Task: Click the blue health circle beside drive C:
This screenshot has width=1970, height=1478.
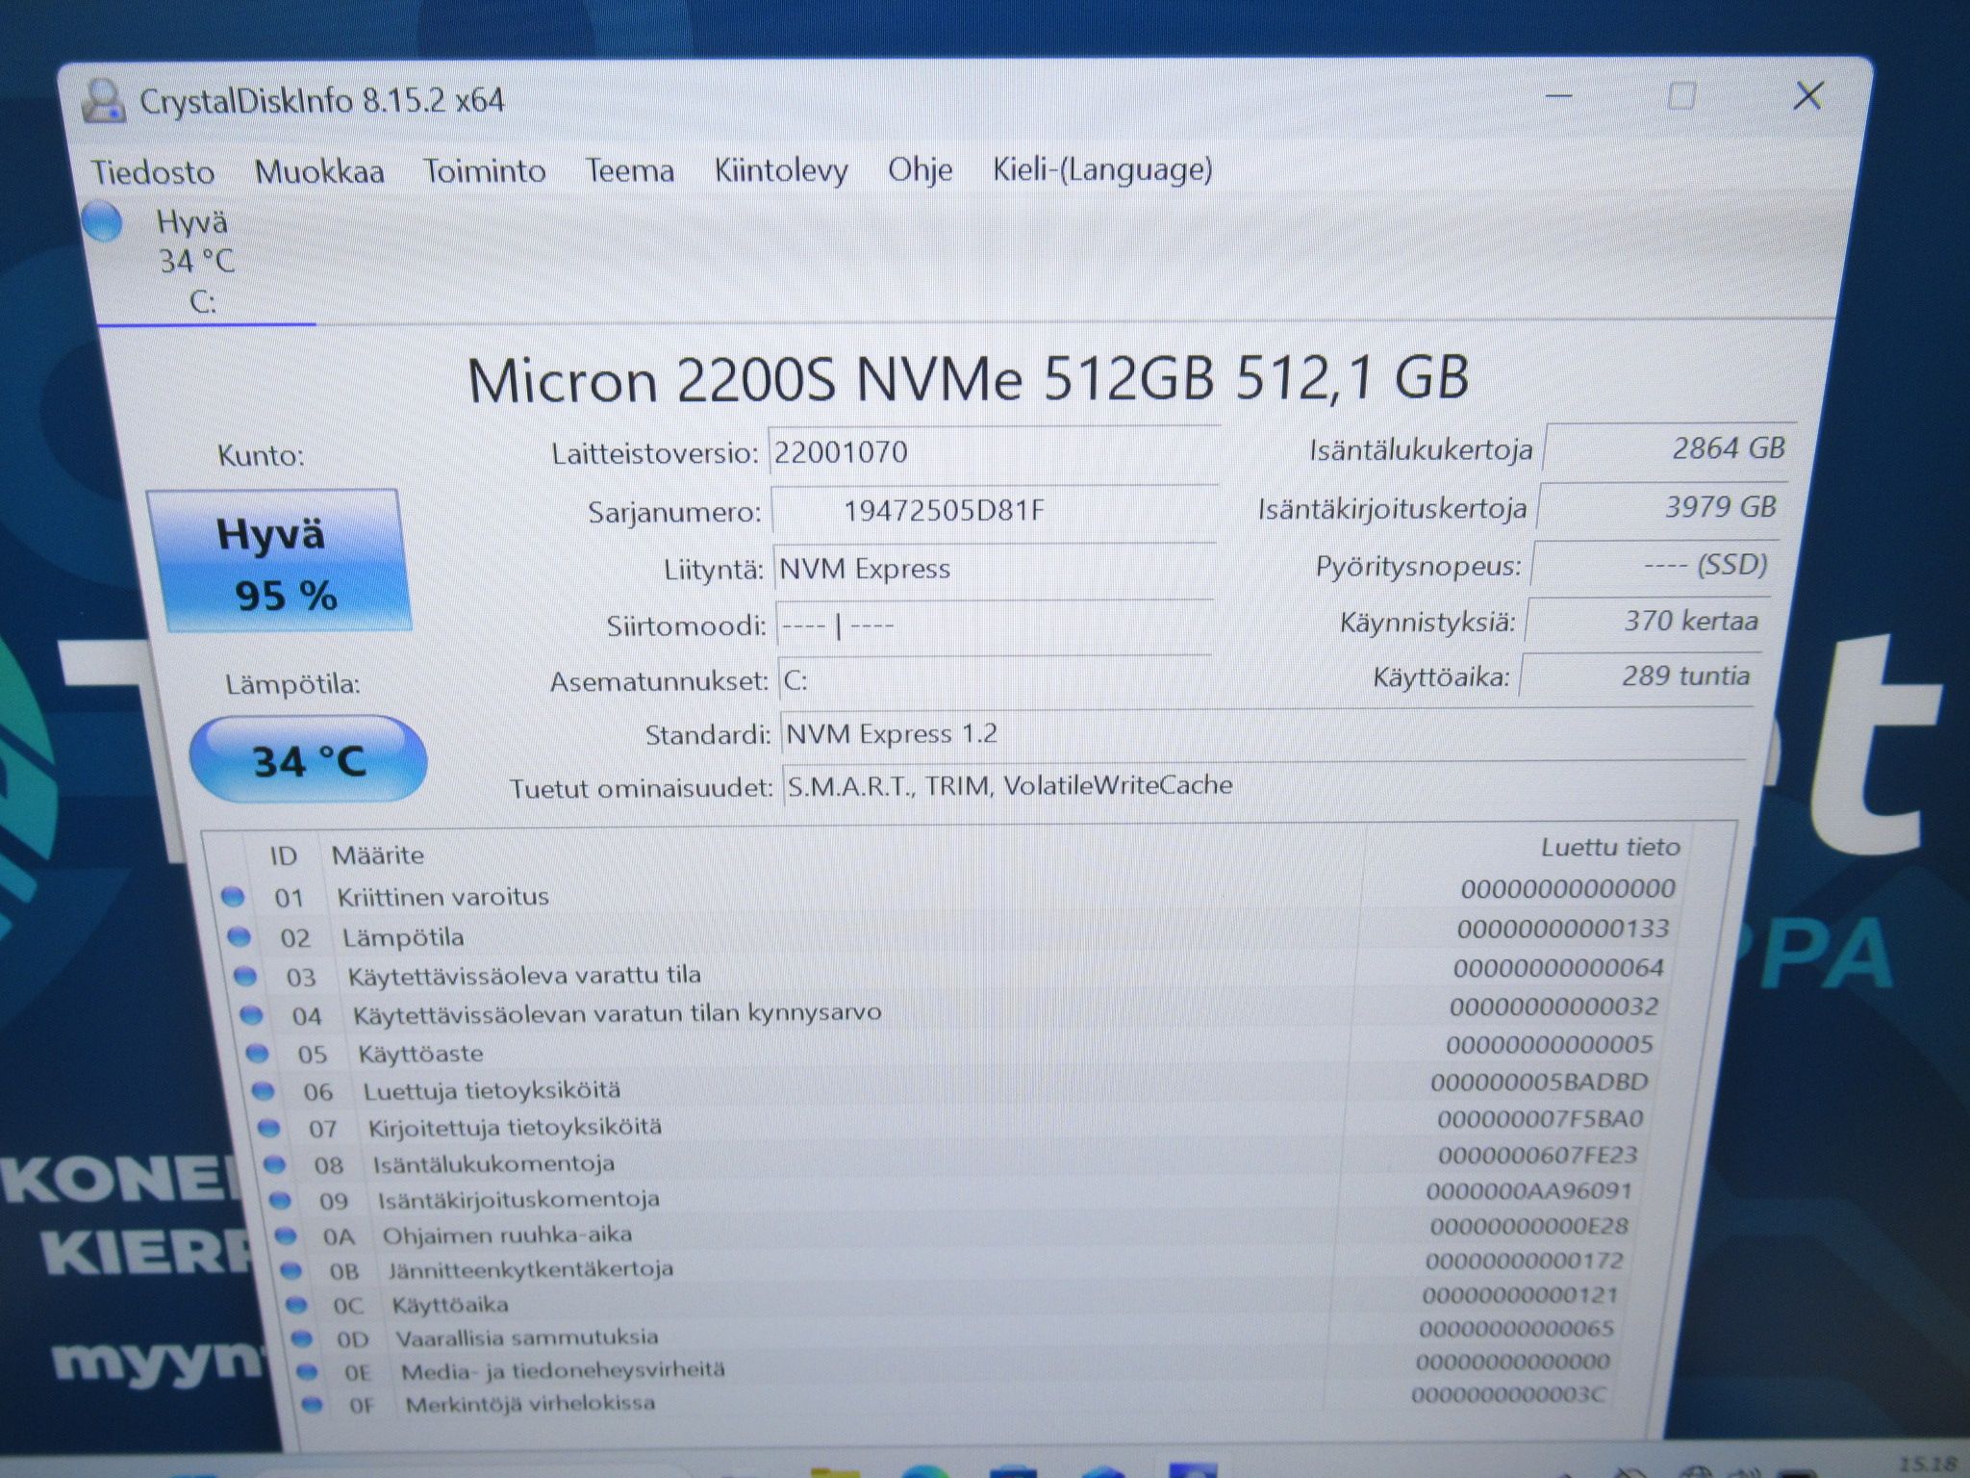Action: point(102,222)
